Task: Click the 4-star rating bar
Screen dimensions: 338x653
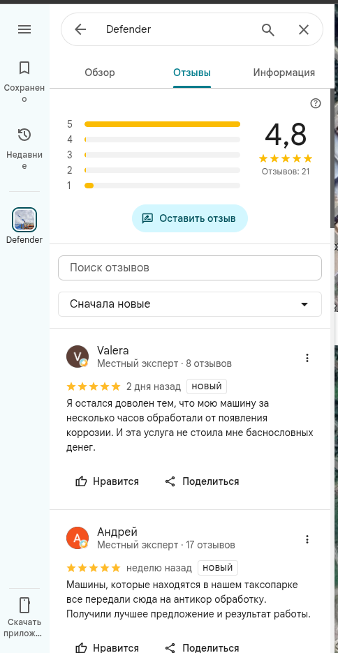Action: coord(162,140)
